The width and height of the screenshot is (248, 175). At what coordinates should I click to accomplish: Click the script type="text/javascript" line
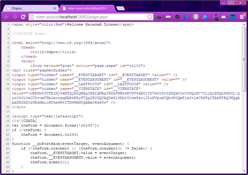coord(47,116)
